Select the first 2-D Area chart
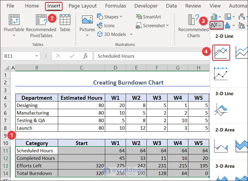 click(x=221, y=146)
